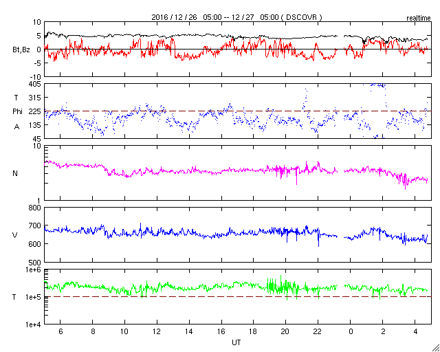Select hour "18" on the UT axis
This screenshot has height=352, width=440.
[x=254, y=332]
